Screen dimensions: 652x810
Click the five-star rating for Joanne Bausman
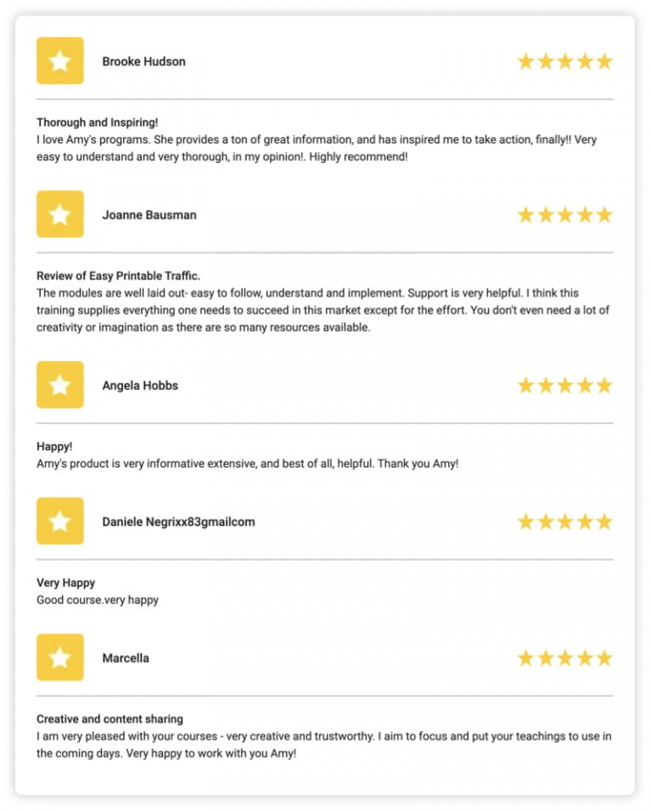coord(565,215)
